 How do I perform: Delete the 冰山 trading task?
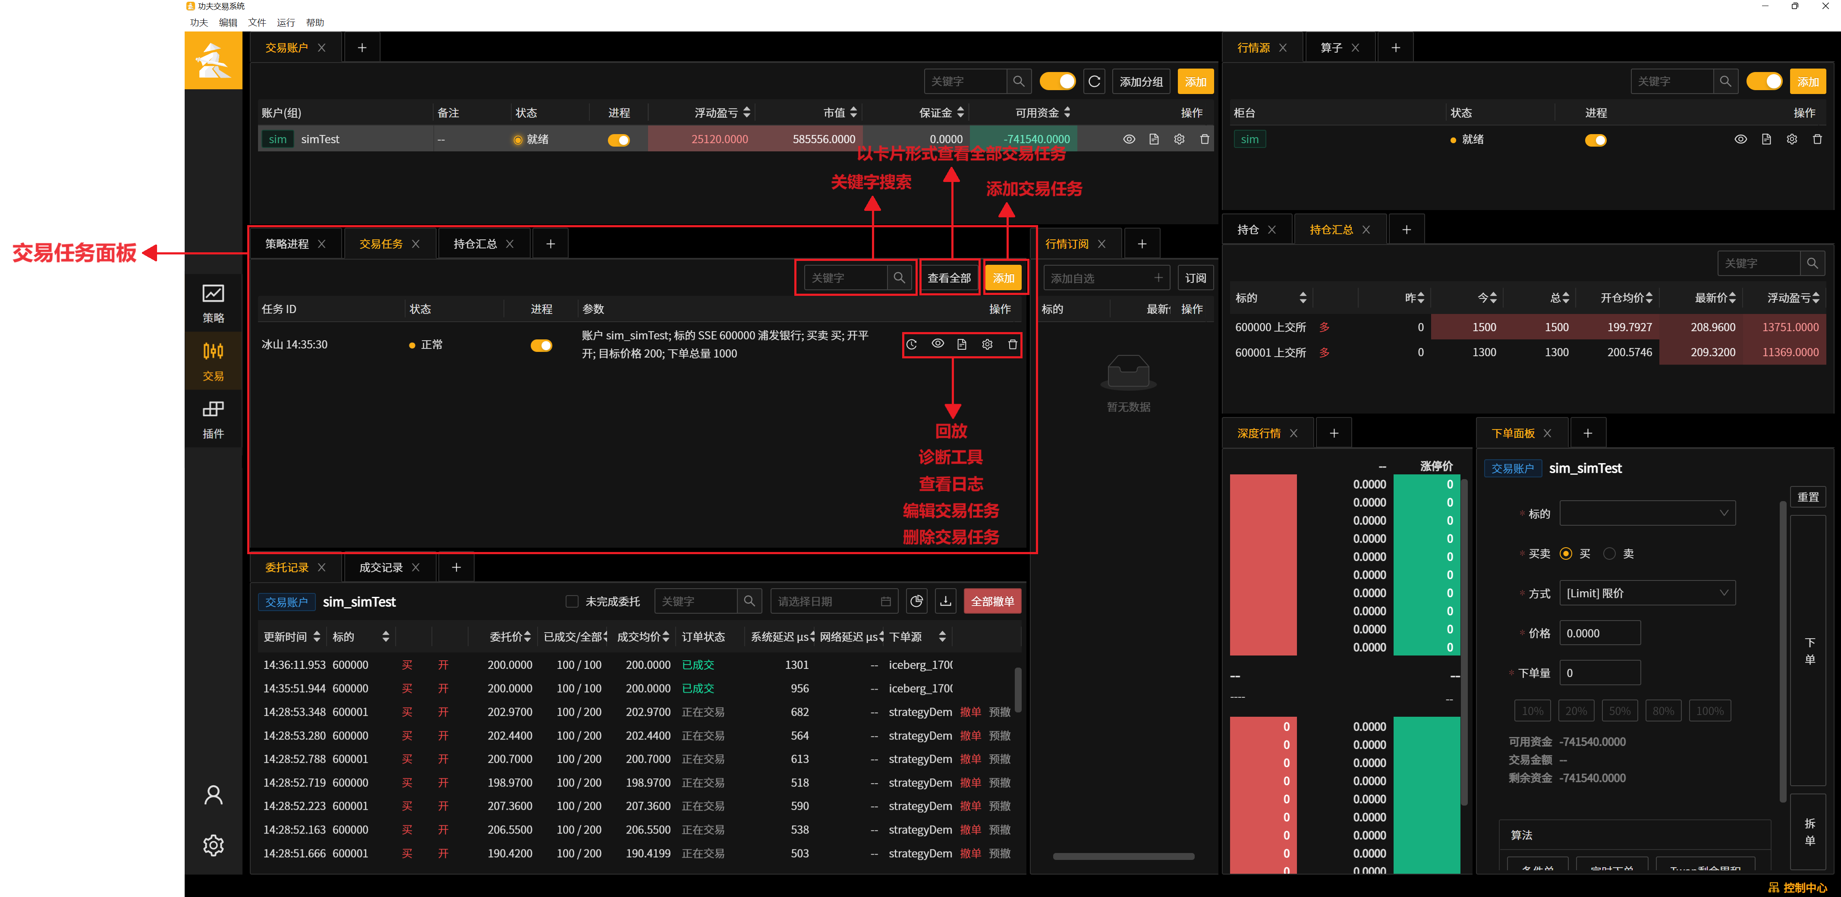1013,345
